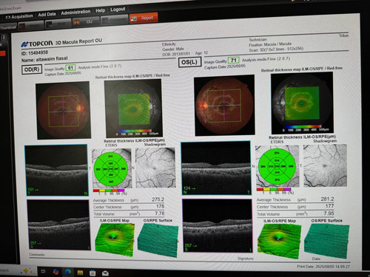Select the OS horizontal B-scan labeled 124
The width and height of the screenshot is (370, 277).
coord(216,168)
